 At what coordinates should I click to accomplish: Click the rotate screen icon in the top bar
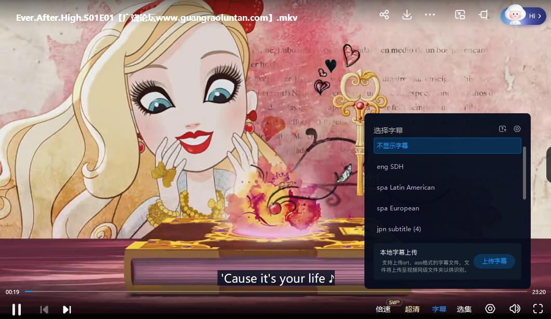(x=483, y=15)
